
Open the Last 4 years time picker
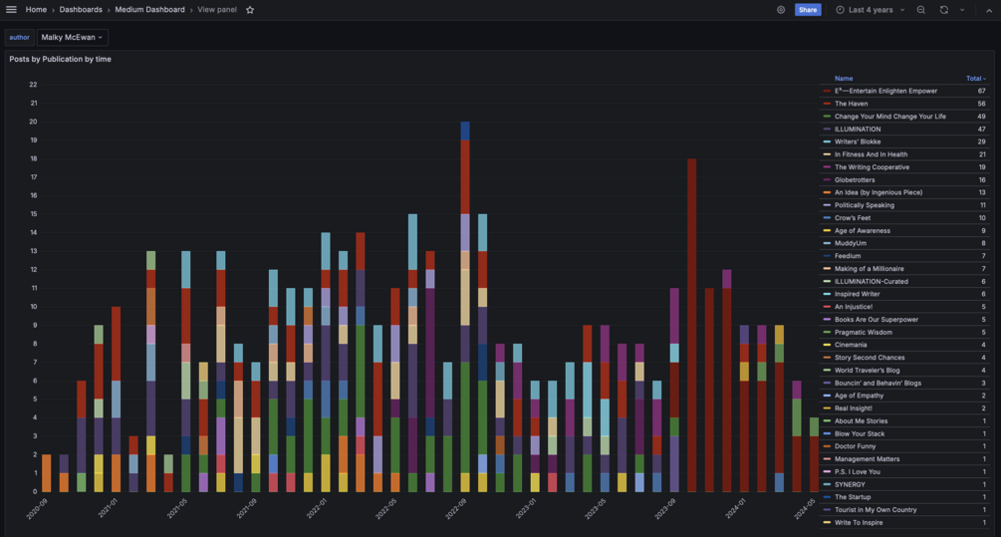pos(871,10)
